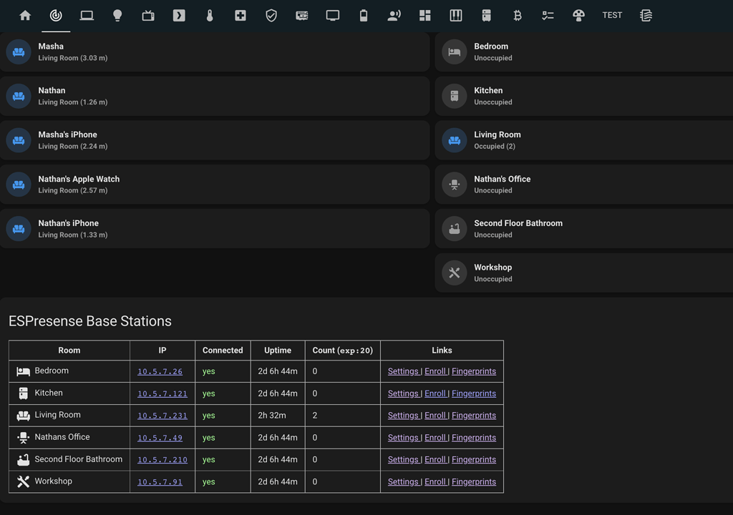
Task: Click the Workshop wrench-and-screwdriver room icon
Action: [x=454, y=273]
